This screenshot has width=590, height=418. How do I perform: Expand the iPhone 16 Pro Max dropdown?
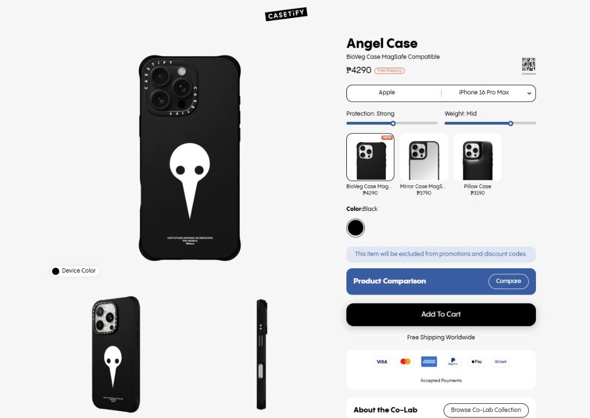coord(488,93)
